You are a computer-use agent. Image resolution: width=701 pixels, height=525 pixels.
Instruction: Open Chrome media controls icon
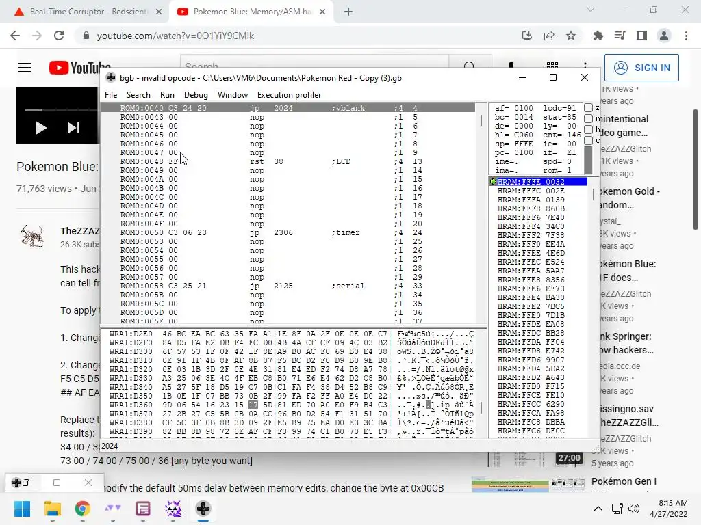click(x=620, y=36)
